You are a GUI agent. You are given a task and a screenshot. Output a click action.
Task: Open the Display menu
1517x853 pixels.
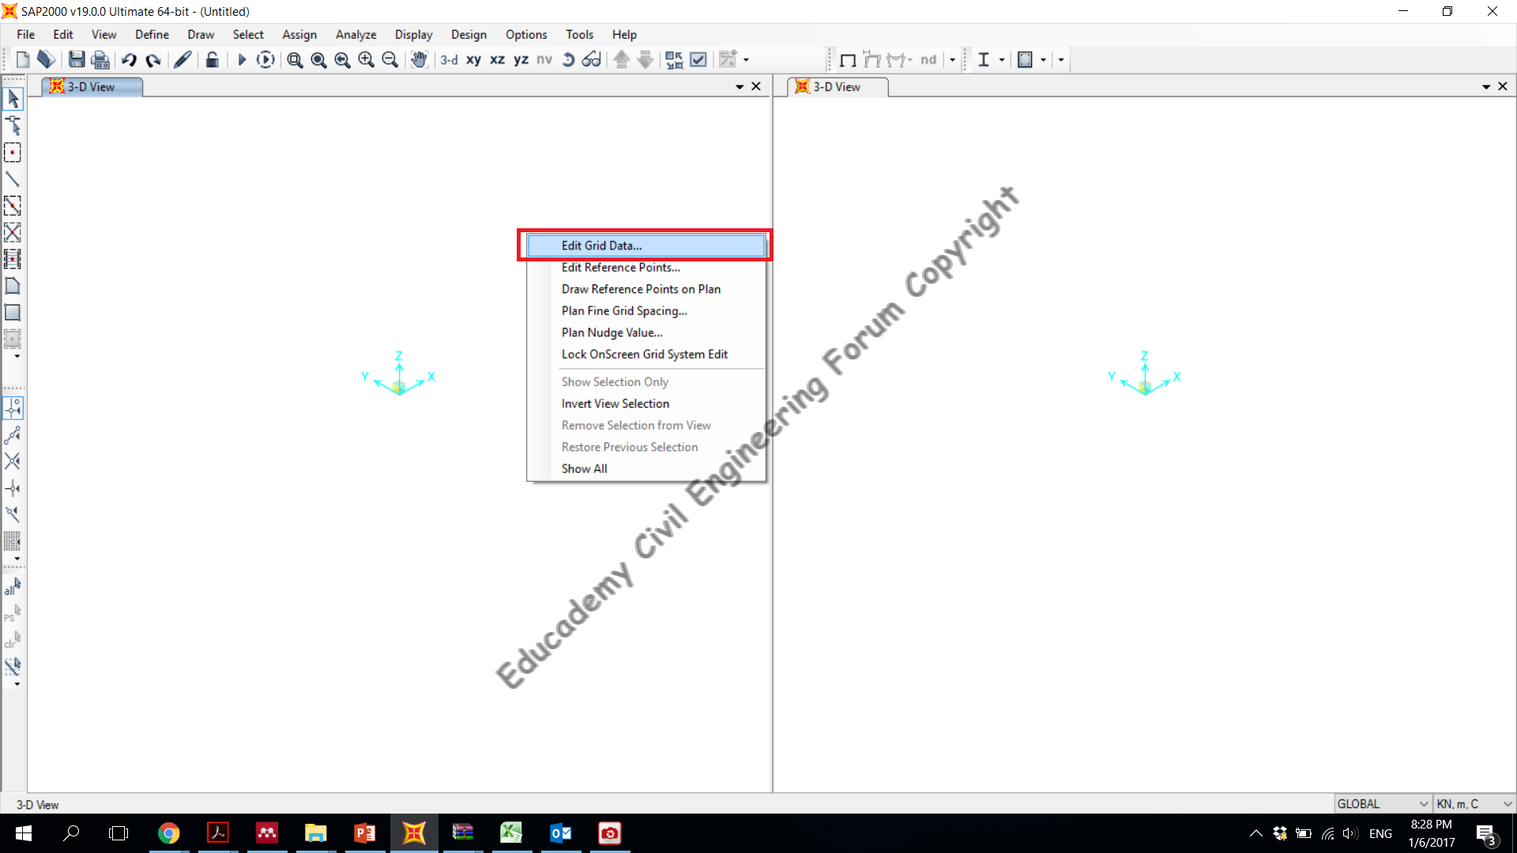(413, 35)
